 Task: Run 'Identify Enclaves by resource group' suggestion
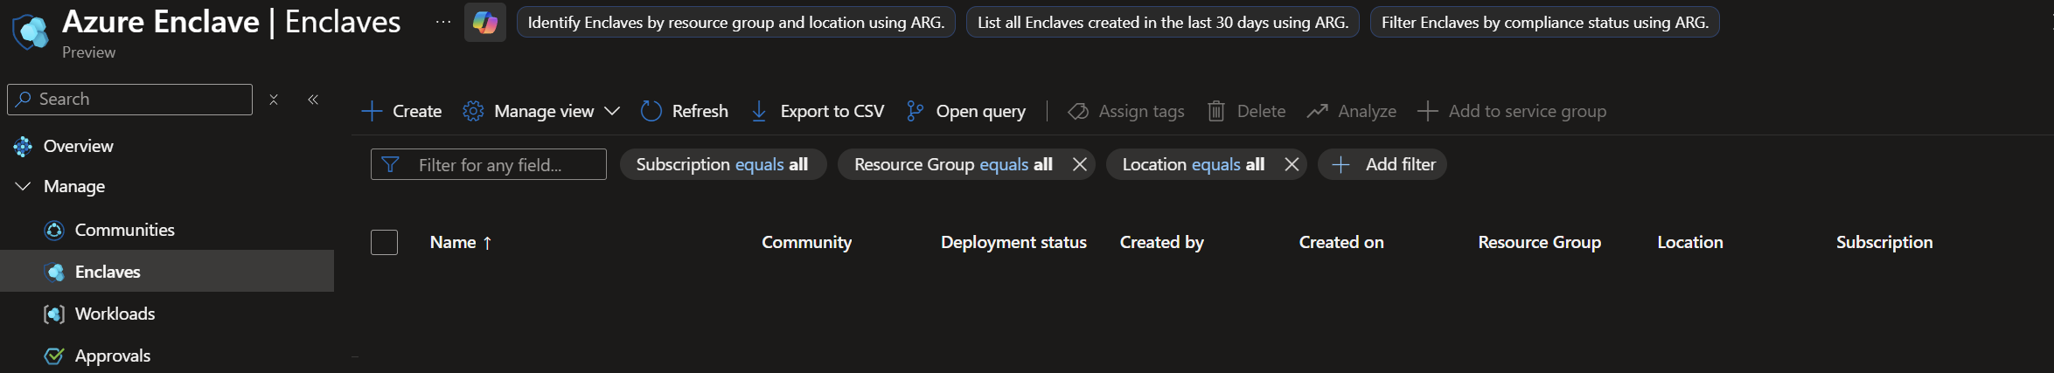[x=736, y=22]
